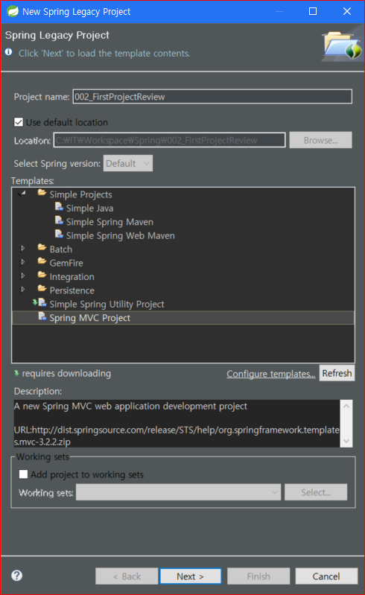Click the Next > button
The image size is (365, 595).
[x=191, y=576]
